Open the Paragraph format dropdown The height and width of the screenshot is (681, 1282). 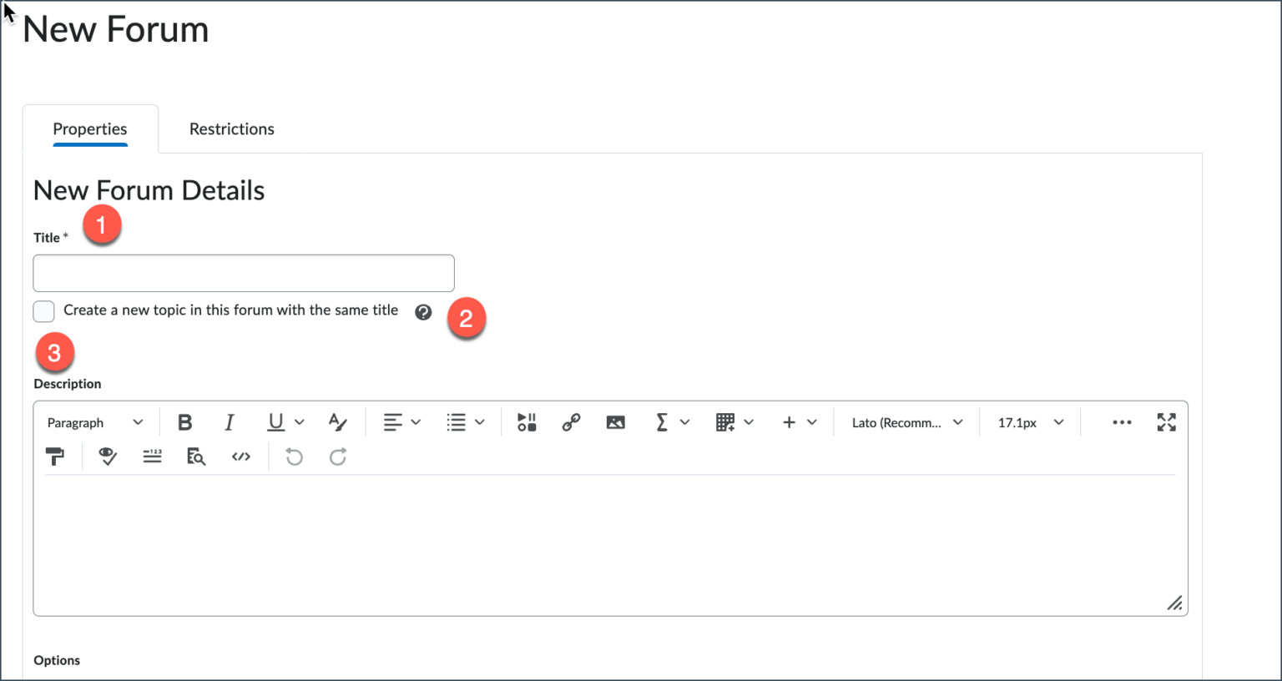95,422
